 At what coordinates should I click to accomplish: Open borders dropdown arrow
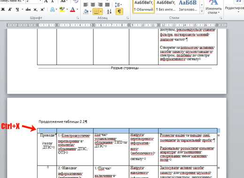pos(101,12)
